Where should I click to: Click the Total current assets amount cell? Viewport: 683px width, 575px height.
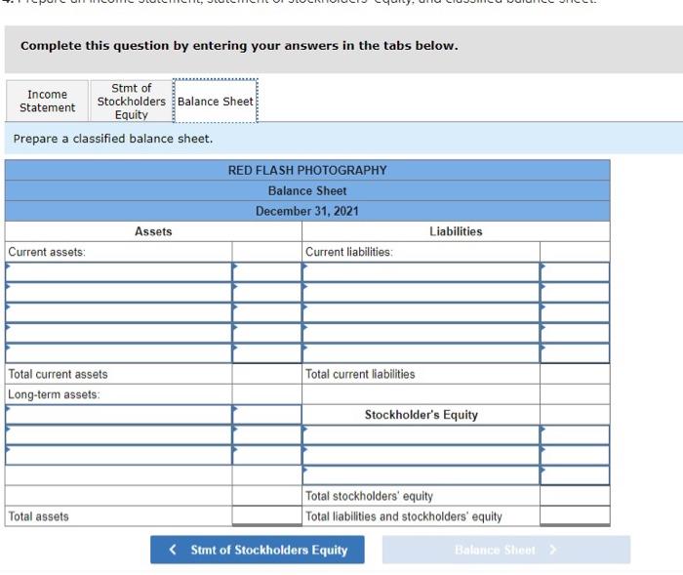pyautogui.click(x=267, y=374)
